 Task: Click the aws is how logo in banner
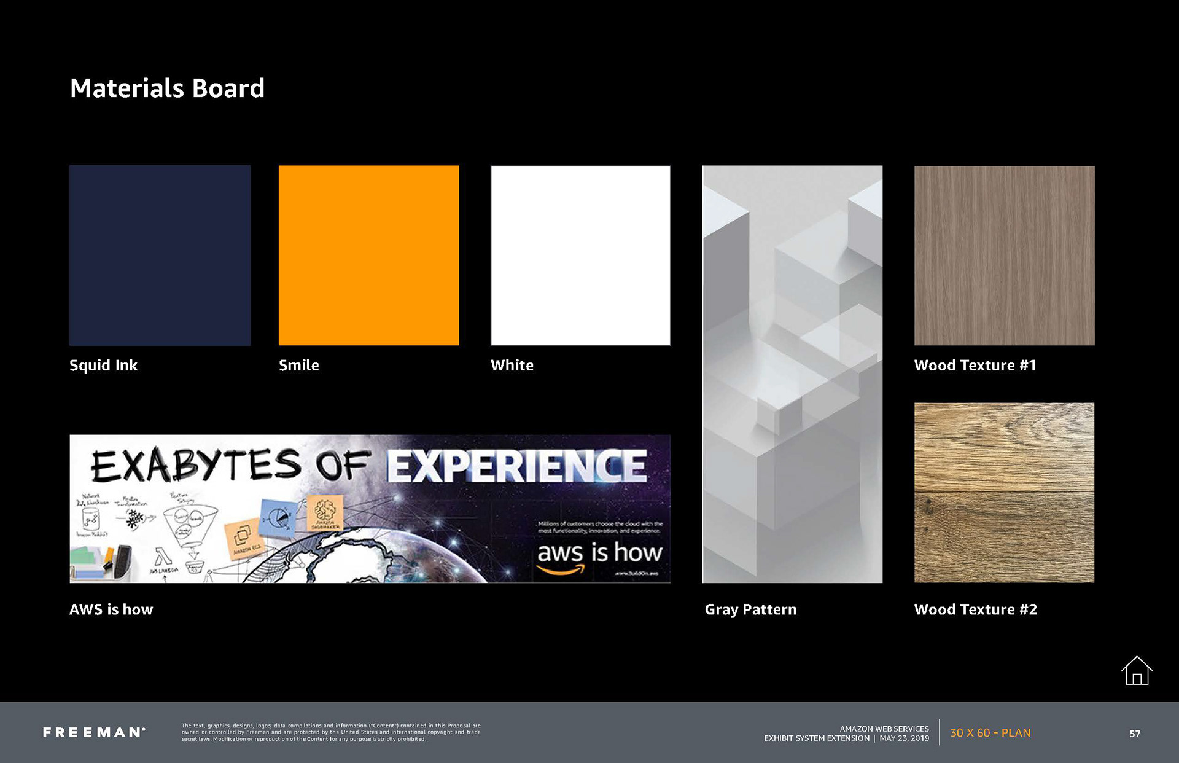pyautogui.click(x=599, y=557)
